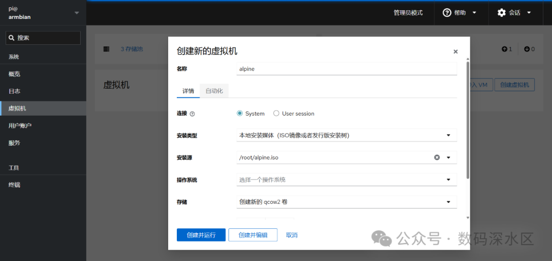Click the session gear icon
Viewport: 552px width, 261px height.
(501, 13)
